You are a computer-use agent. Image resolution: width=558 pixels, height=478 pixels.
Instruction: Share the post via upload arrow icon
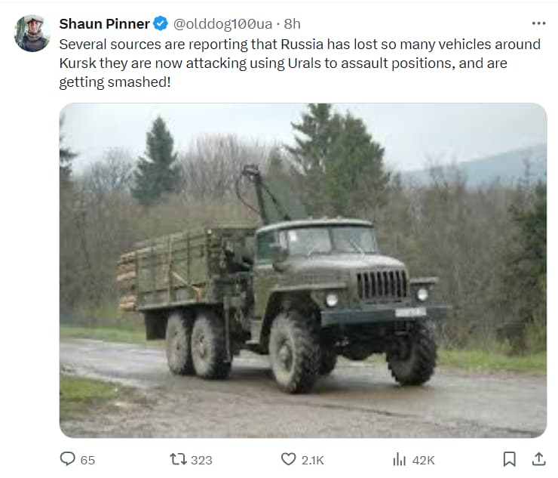(x=539, y=459)
